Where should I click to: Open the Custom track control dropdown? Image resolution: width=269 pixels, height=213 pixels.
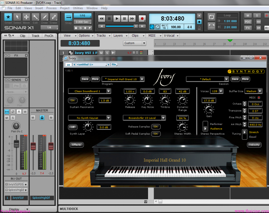[x=134, y=43]
